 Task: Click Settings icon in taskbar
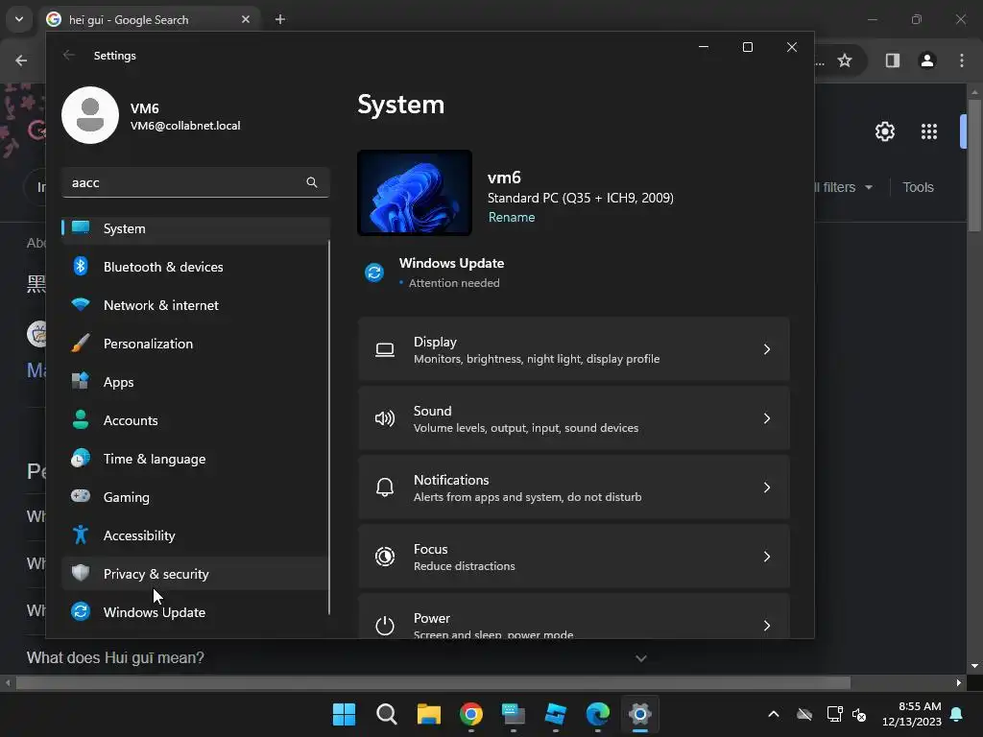coord(640,714)
